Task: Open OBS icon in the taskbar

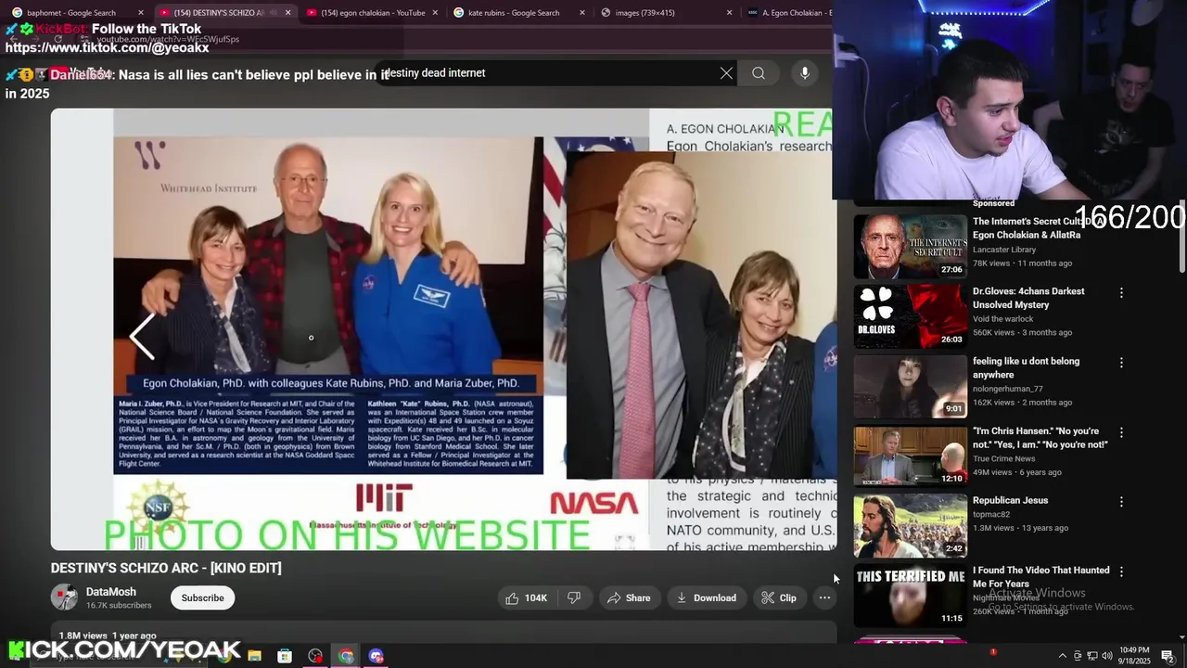Action: click(x=315, y=656)
